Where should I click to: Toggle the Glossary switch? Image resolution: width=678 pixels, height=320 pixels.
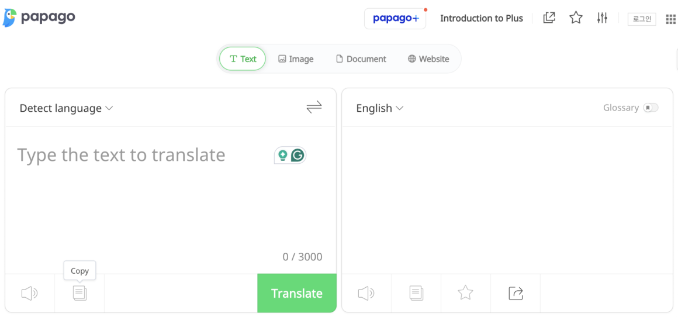[651, 108]
